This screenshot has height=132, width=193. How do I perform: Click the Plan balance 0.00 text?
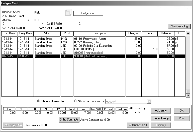click(x=36, y=125)
